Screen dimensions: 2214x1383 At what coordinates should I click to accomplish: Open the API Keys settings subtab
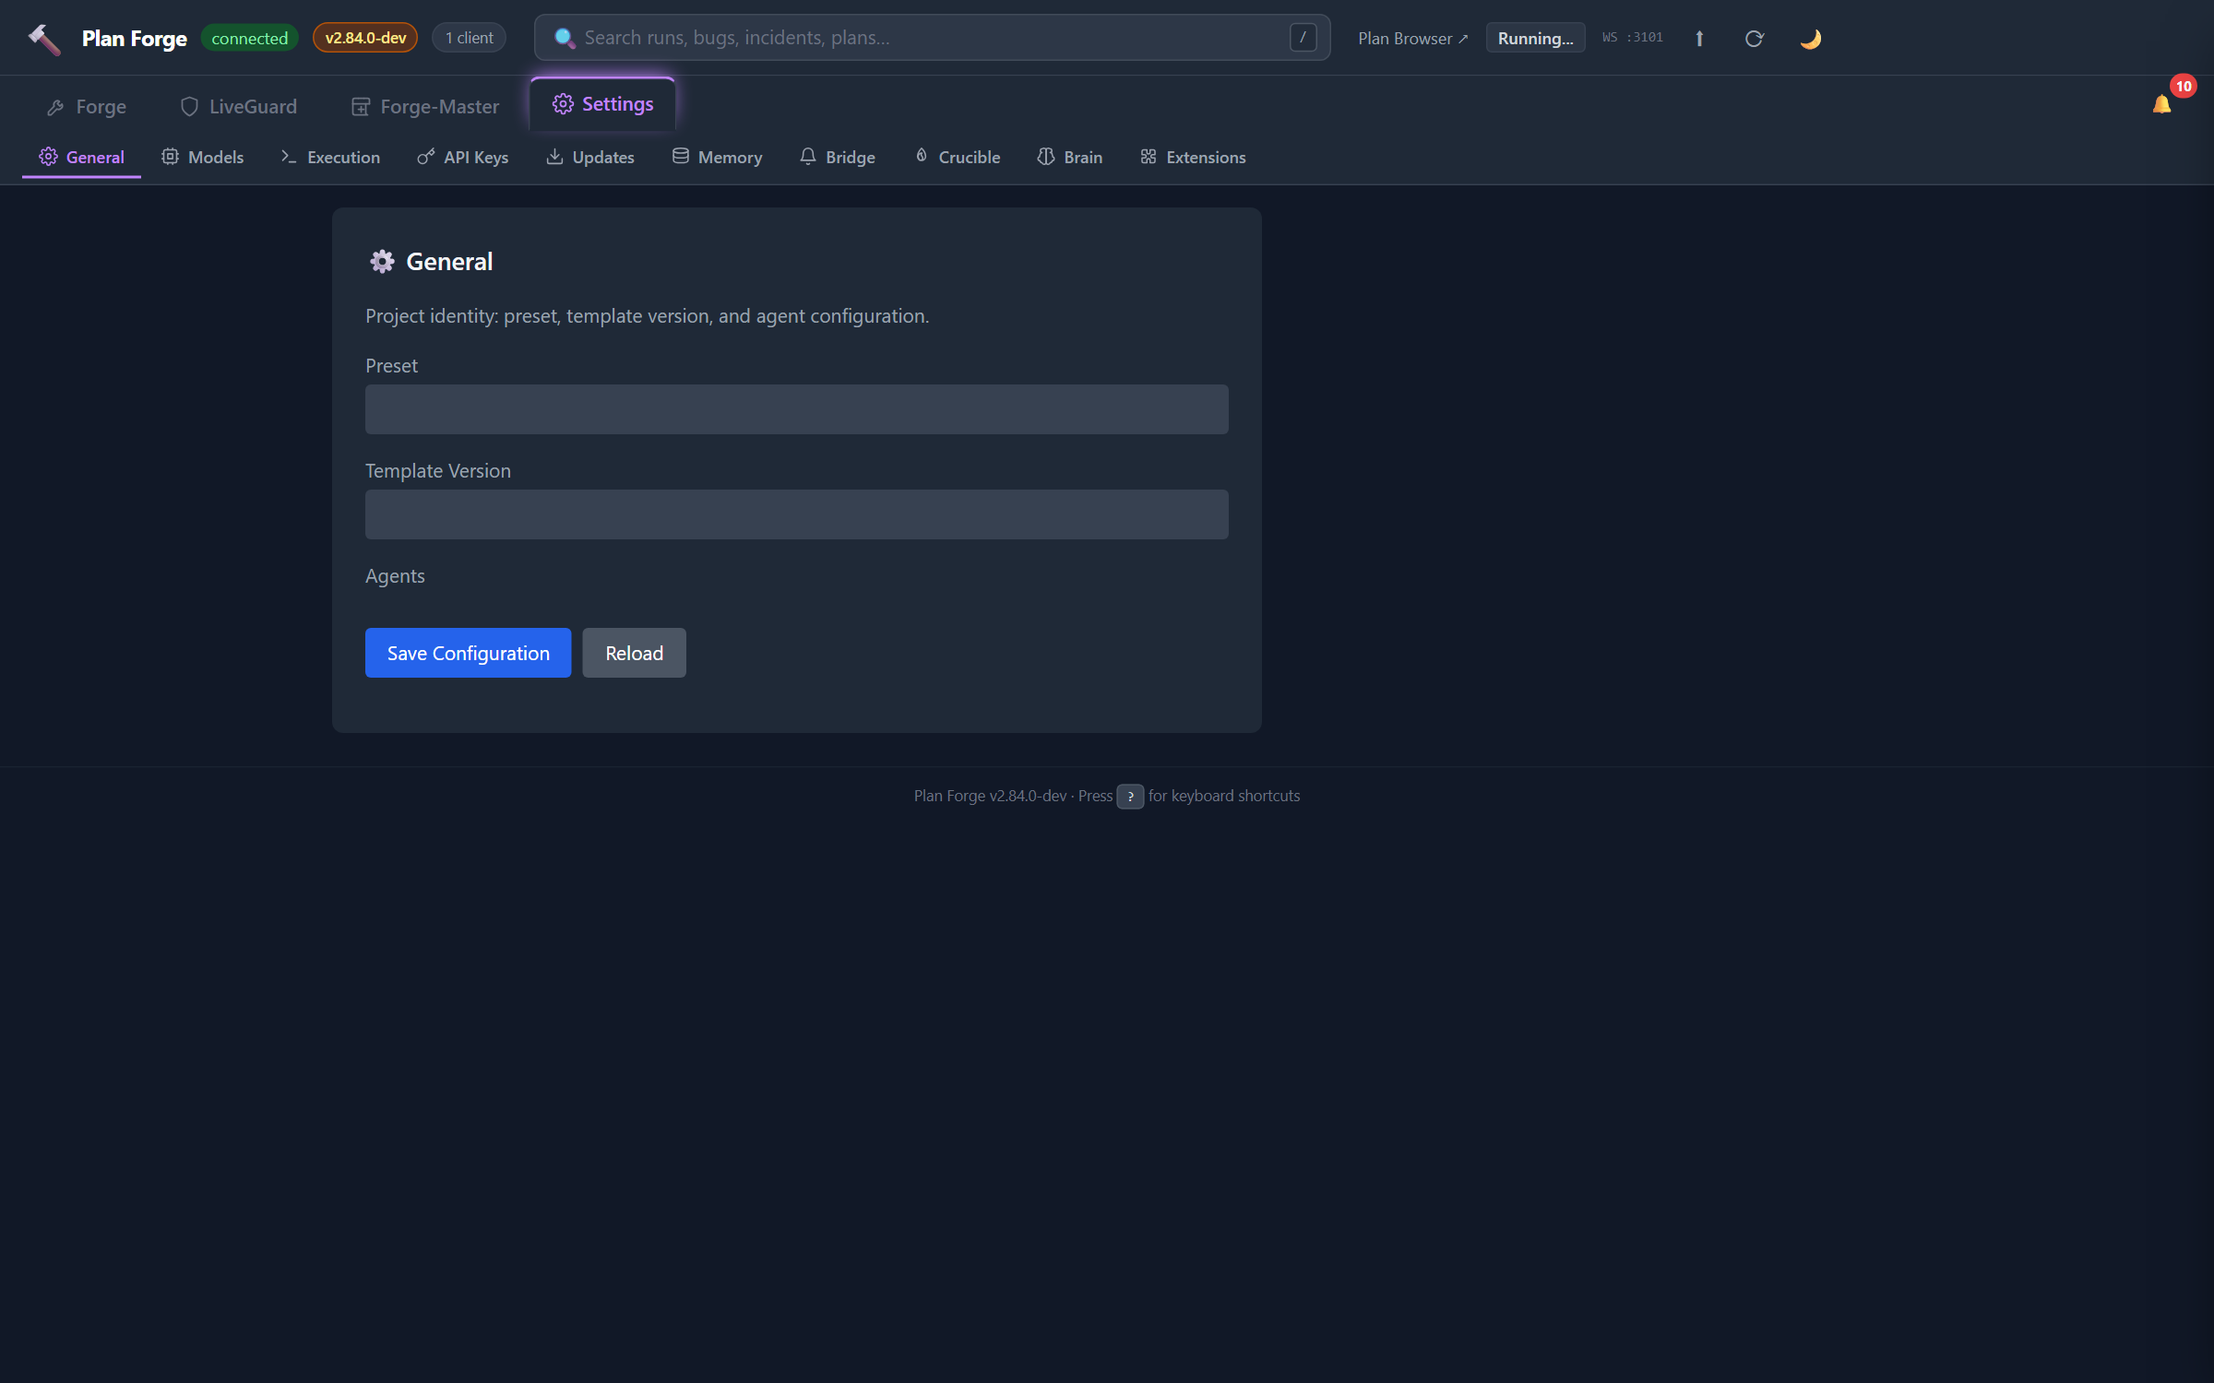coord(463,157)
